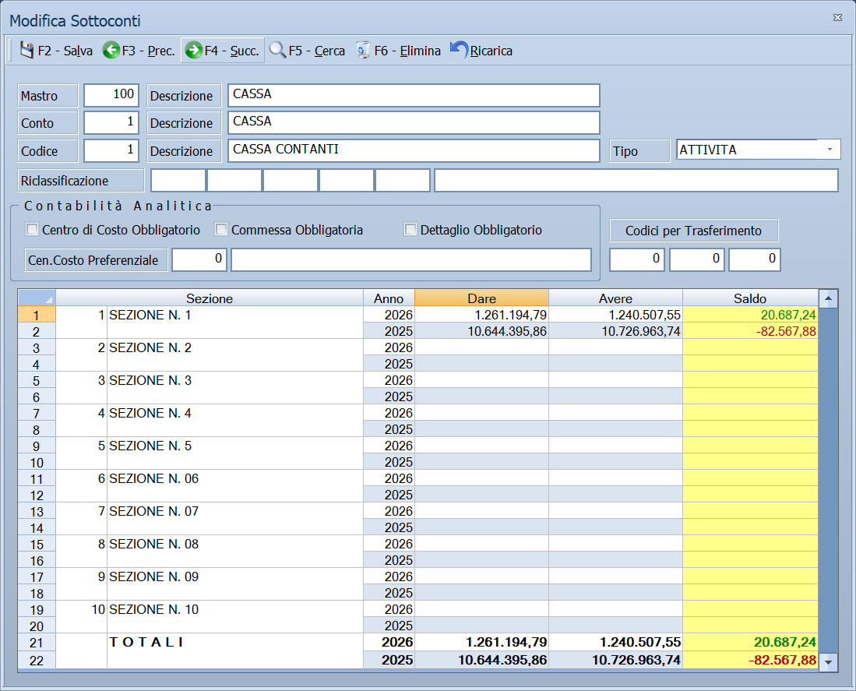Click the blue Ricarica reload arrow icon
856x691 pixels.
pyautogui.click(x=459, y=49)
